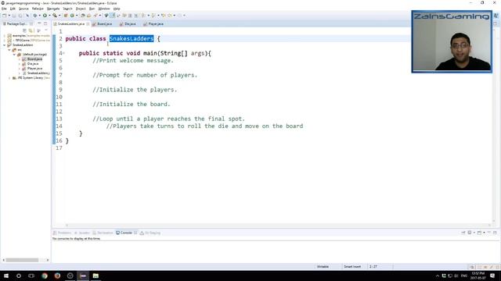The image size is (501, 281).
Task: Open the Refactor menu
Action: click(38, 9)
